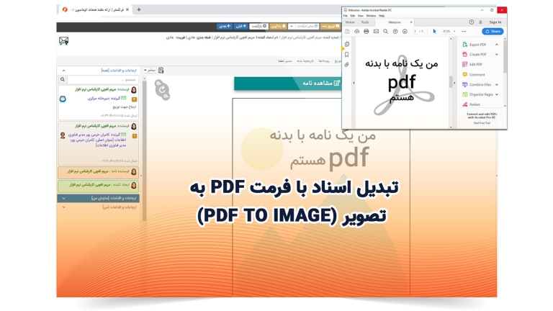Viewport: 553px width, 311px height.
Task: Click the search magnifier icon in referrals panel
Action: tap(63, 80)
